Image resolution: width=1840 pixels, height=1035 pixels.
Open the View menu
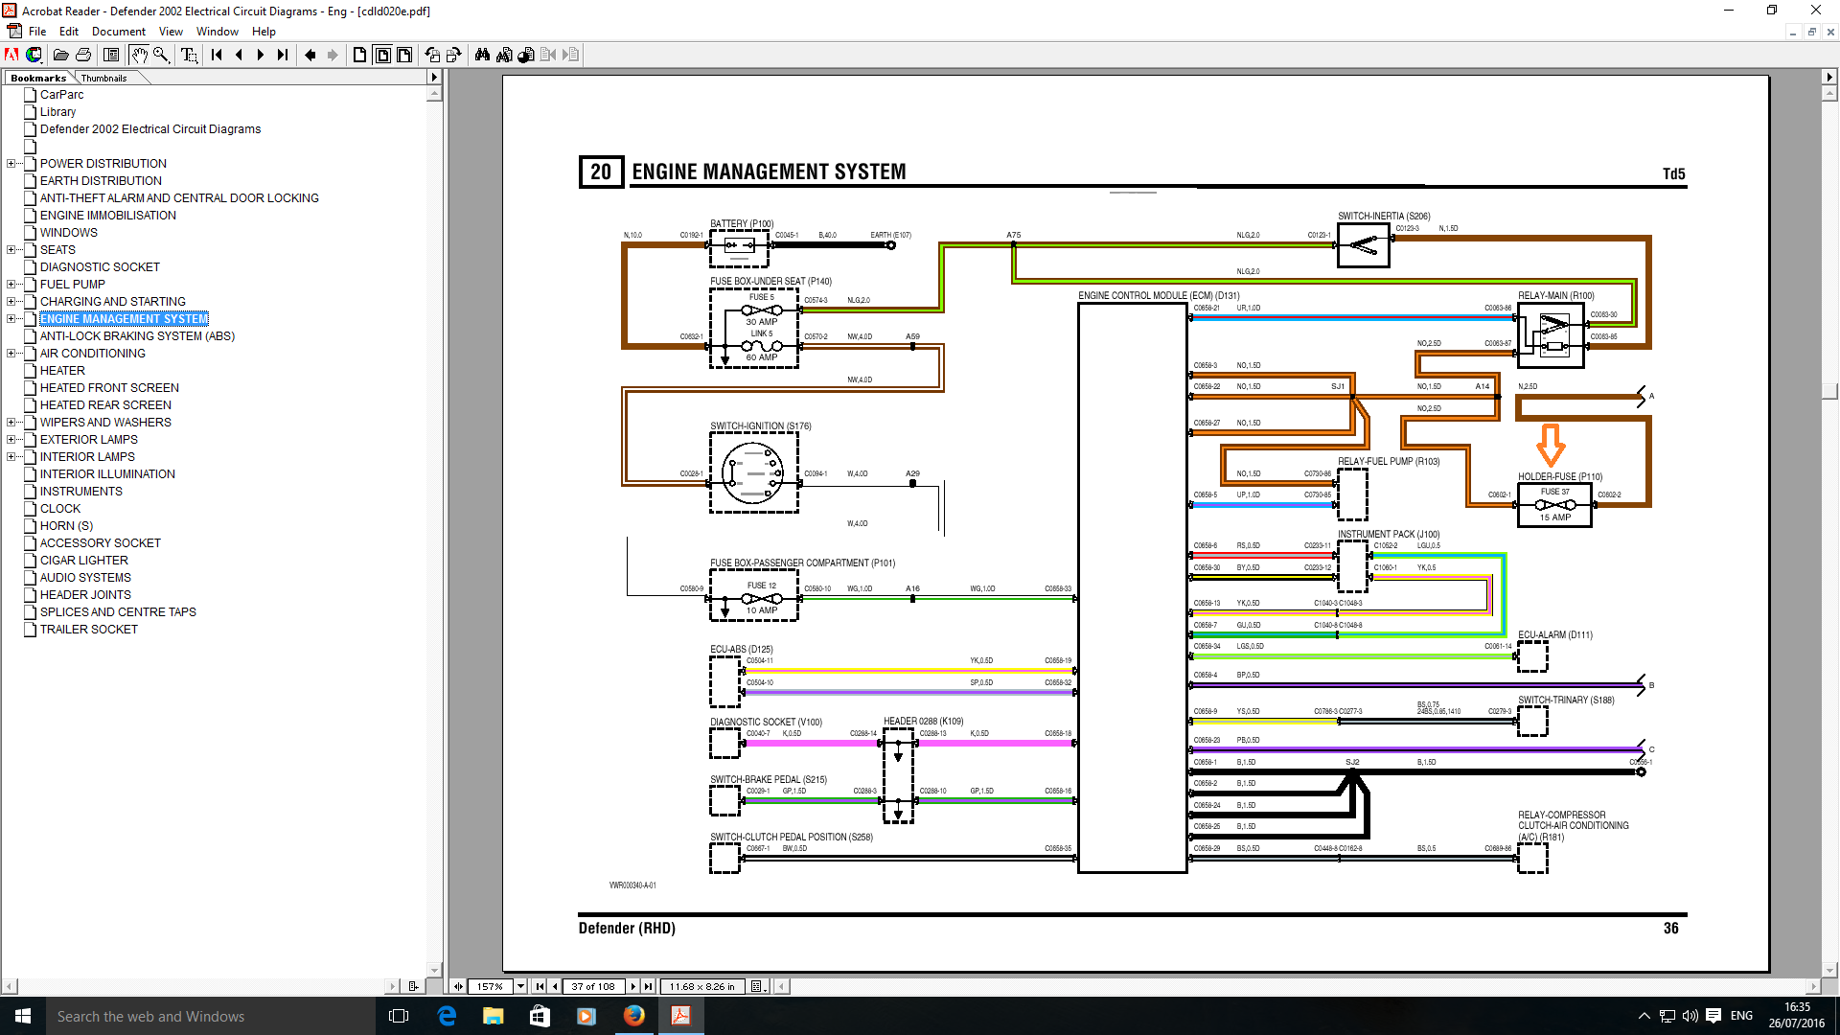[171, 32]
